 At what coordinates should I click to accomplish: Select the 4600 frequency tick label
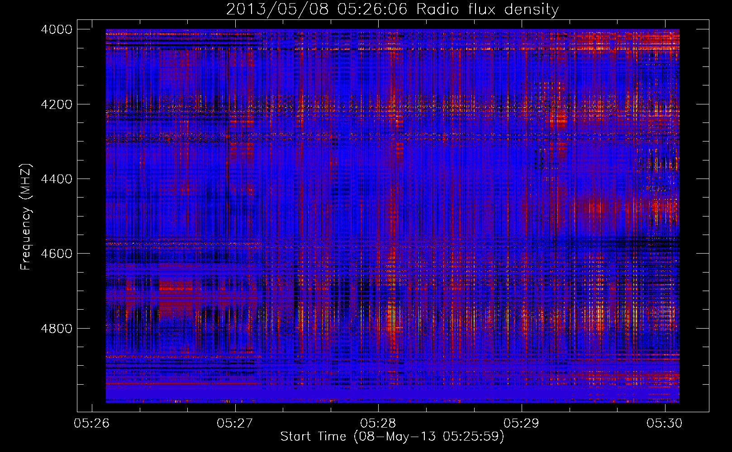[57, 254]
